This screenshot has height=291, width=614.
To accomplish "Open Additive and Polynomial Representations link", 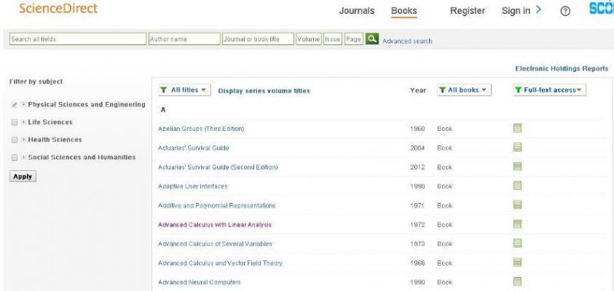I will click(217, 205).
